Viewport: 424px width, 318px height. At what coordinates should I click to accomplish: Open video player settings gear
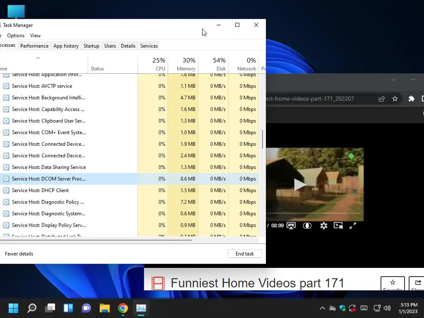coord(324,226)
